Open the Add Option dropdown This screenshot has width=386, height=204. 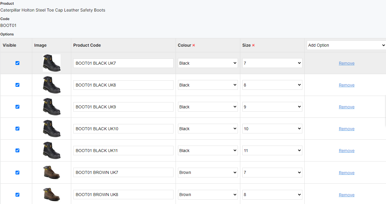(x=346, y=45)
